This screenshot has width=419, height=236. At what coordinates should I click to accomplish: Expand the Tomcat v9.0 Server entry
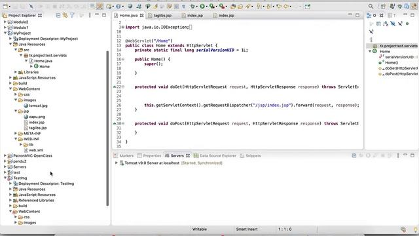(x=117, y=163)
